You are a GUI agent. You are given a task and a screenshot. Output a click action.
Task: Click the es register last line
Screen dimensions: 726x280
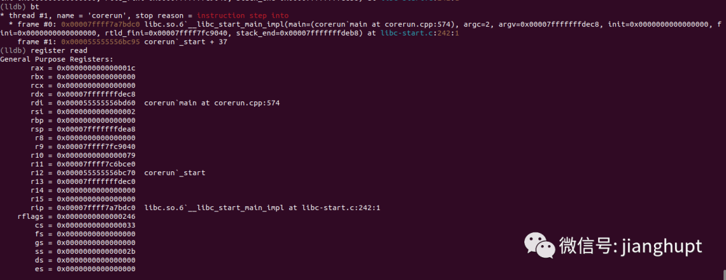tap(85, 269)
